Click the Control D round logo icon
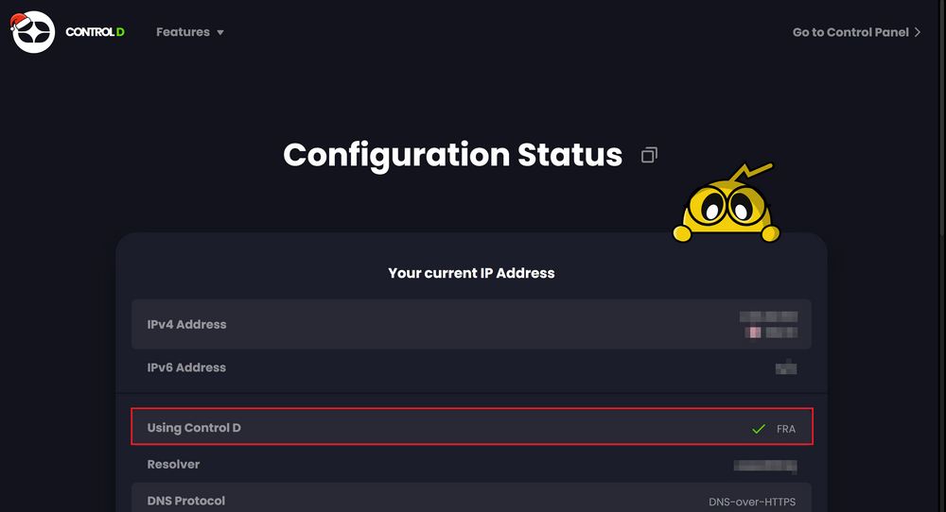This screenshot has height=512, width=946. [x=33, y=32]
